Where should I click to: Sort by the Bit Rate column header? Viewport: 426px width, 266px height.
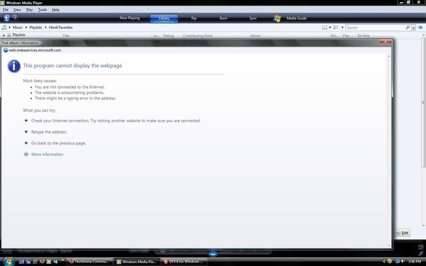pos(363,36)
